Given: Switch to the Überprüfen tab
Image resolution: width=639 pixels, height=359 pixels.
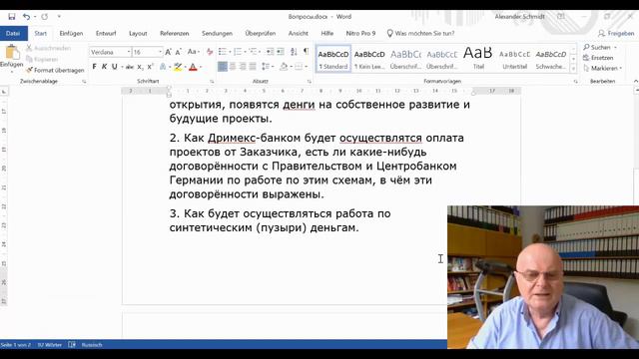Looking at the screenshot, I should coord(261,33).
